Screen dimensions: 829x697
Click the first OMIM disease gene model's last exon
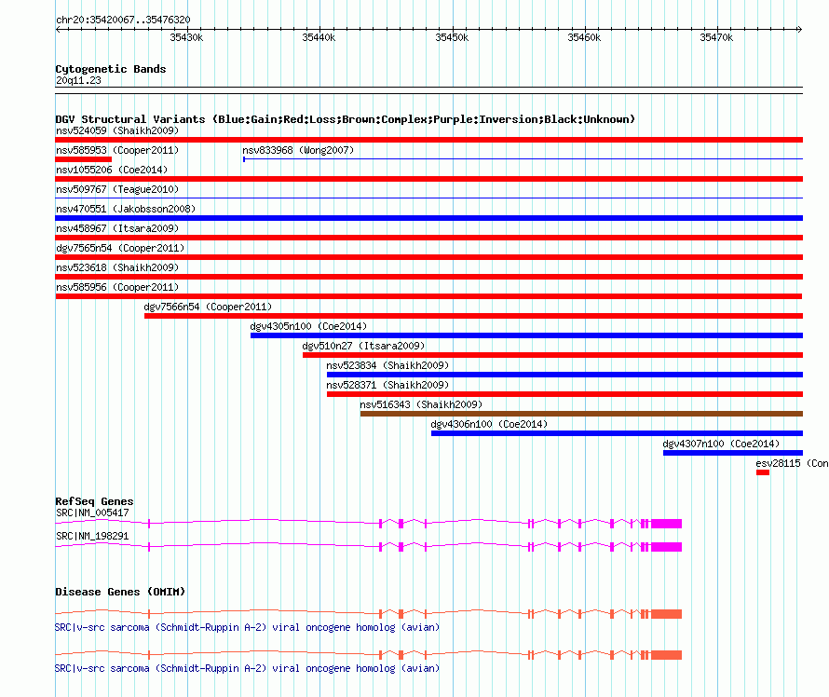[x=666, y=614]
